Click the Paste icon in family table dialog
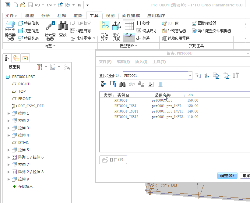This screenshot has width=250, height=203. (x=226, y=76)
